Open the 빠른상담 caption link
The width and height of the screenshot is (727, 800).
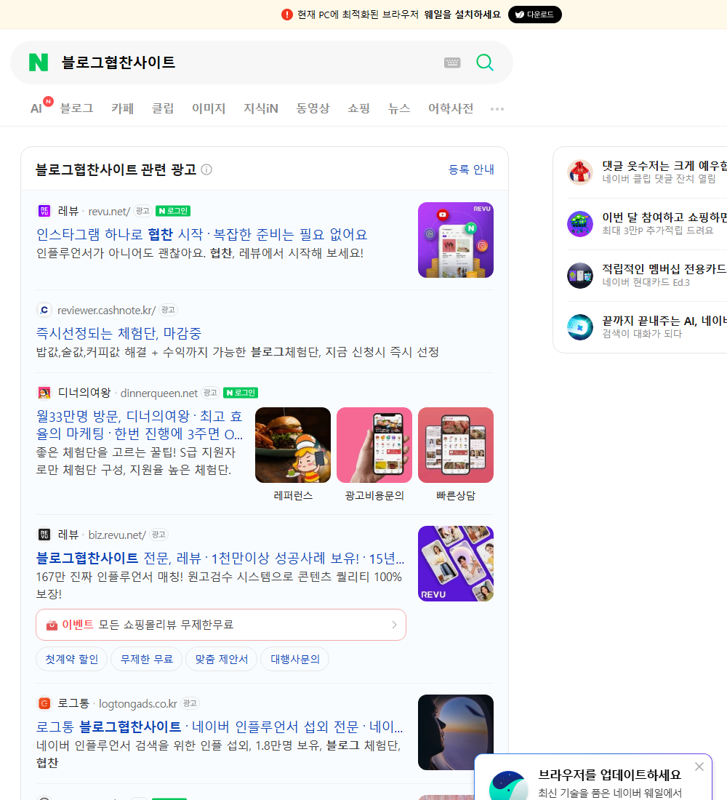coord(456,495)
